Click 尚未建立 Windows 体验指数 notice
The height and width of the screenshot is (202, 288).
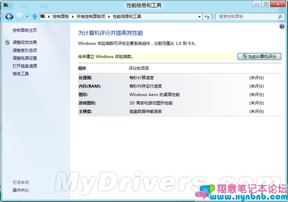(105, 57)
